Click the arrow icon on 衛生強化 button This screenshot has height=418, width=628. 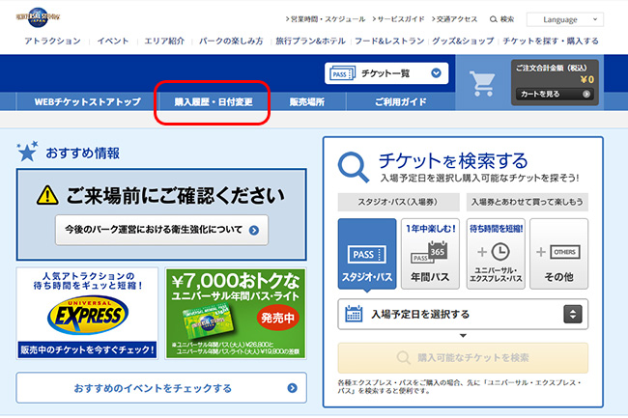click(254, 231)
